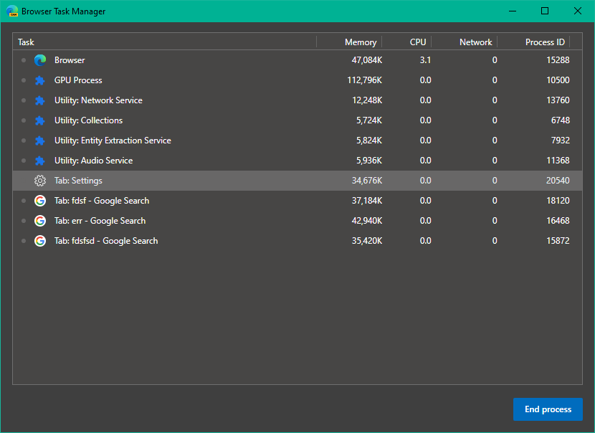Close the Browser Task Manager window
This screenshot has height=433, width=595.
(x=578, y=11)
